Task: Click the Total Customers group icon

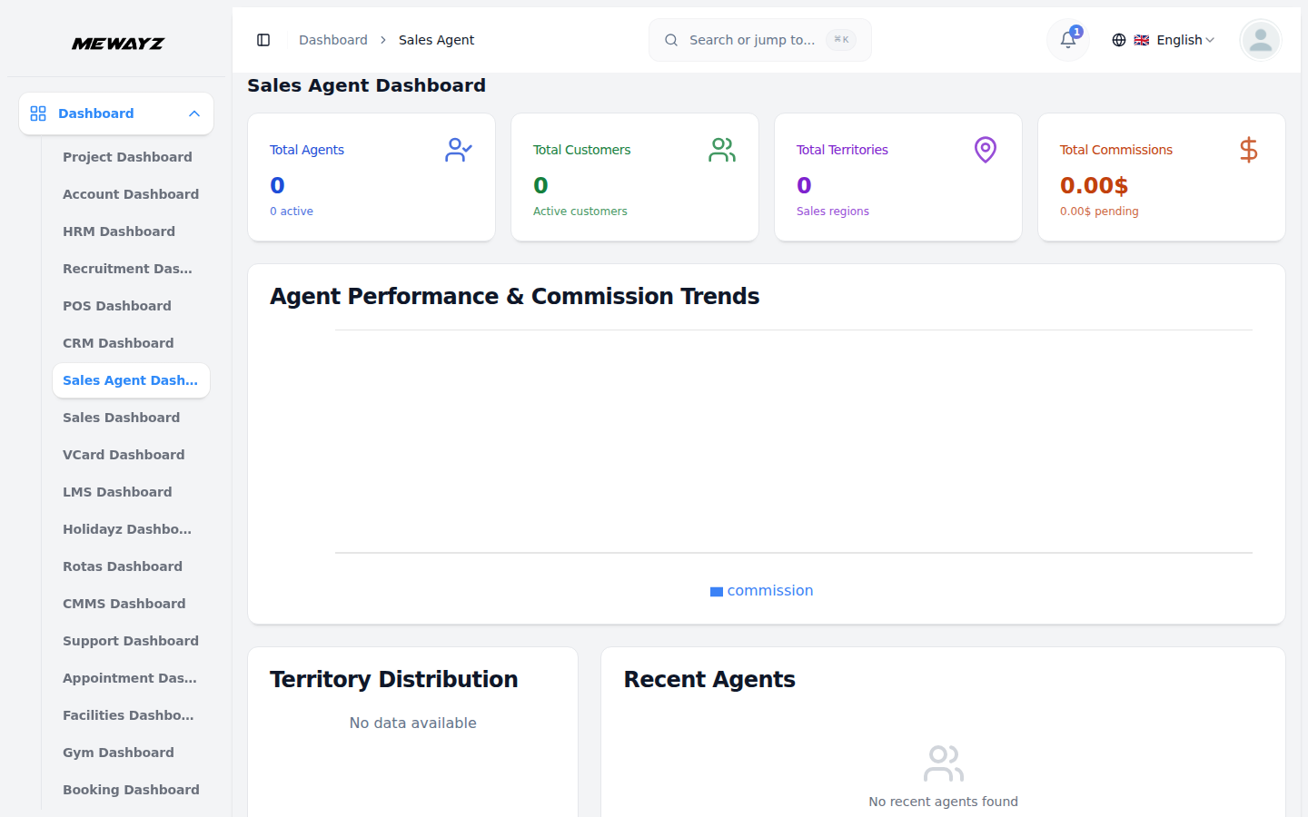Action: [x=721, y=150]
